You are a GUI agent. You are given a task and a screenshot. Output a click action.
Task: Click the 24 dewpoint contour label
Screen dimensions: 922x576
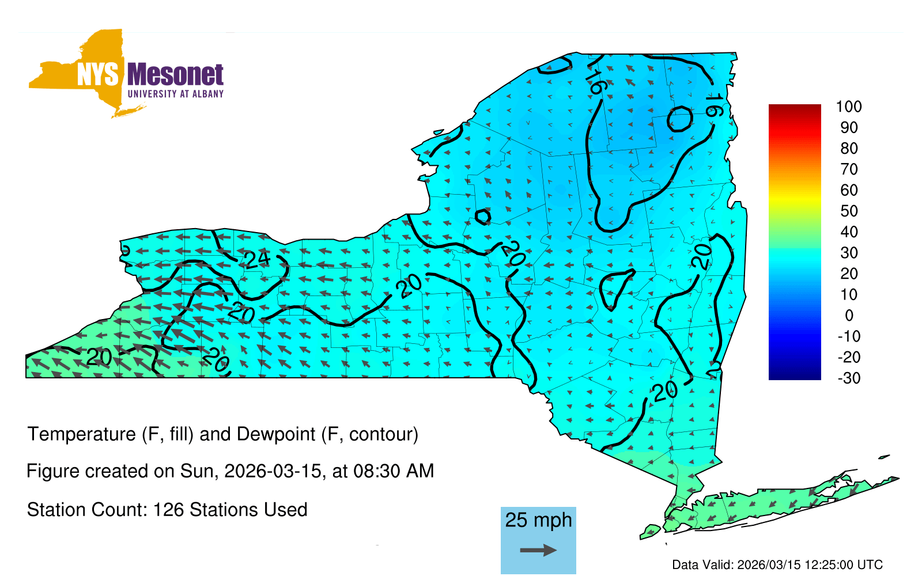256,259
